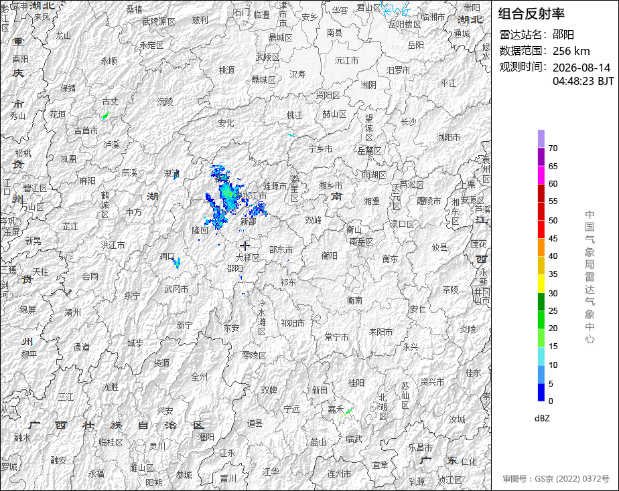Click the purple 70 dBZ legend swatch
The image size is (619, 491).
tap(541, 138)
